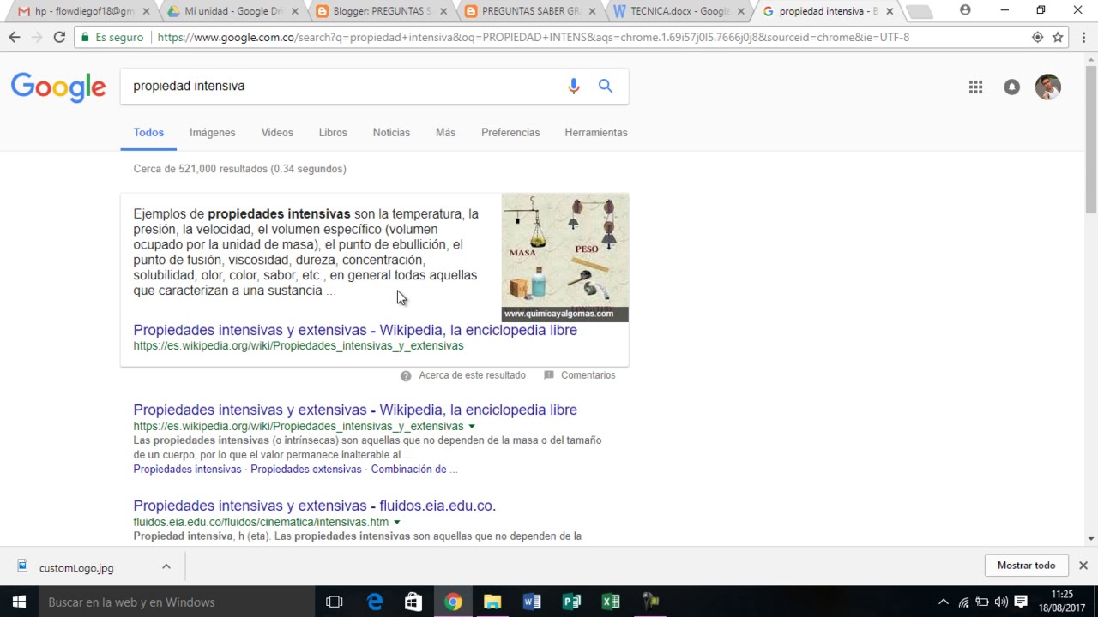Viewport: 1098px width, 617px height.
Task: Select the Todos results tab
Action: 148,133
